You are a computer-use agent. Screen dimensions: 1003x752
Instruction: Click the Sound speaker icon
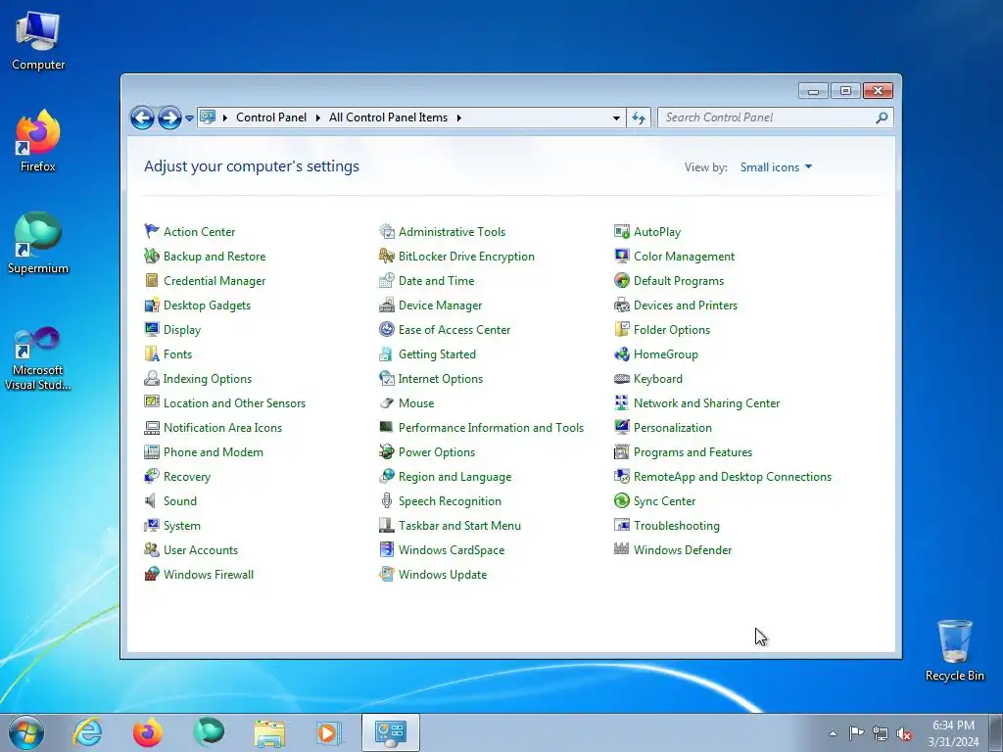152,500
